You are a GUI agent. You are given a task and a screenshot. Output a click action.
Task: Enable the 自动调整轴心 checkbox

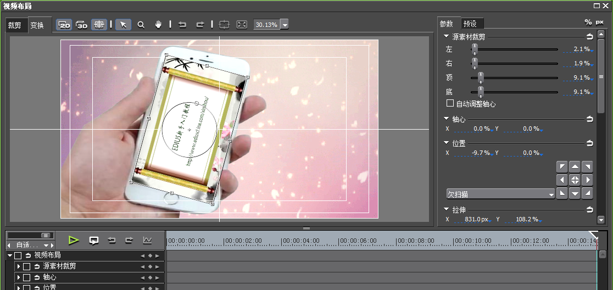coord(450,103)
